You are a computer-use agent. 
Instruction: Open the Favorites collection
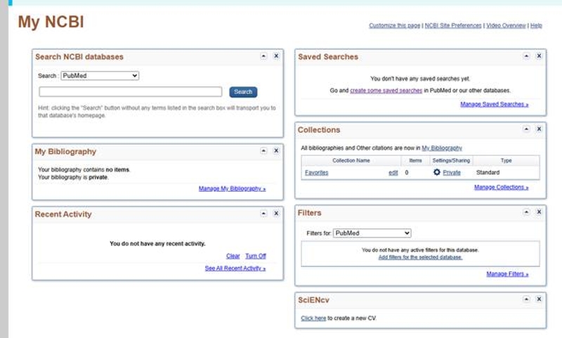317,173
